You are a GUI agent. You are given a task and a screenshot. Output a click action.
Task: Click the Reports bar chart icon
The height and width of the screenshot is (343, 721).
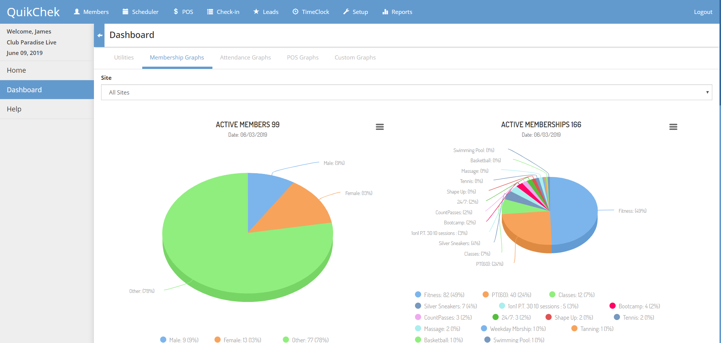click(x=385, y=12)
